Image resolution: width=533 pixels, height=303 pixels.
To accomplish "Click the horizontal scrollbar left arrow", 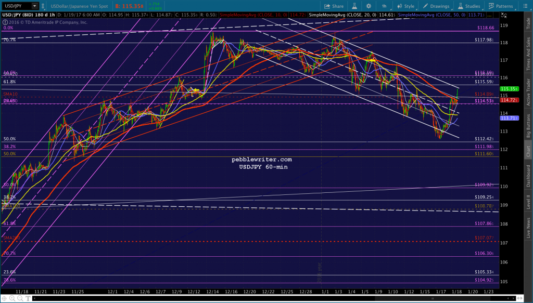I will click(x=34, y=299).
